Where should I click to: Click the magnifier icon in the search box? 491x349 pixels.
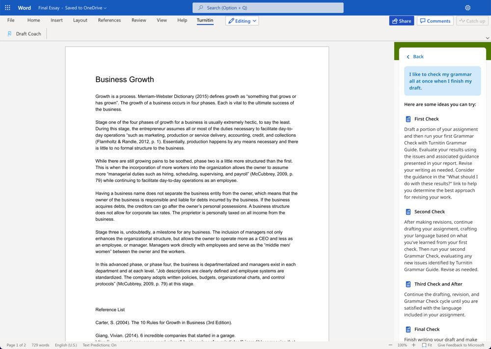(x=201, y=7)
